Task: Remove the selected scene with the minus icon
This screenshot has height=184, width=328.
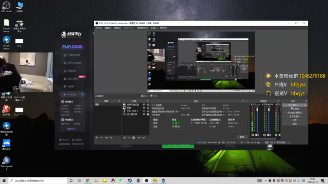Action: (x=101, y=138)
